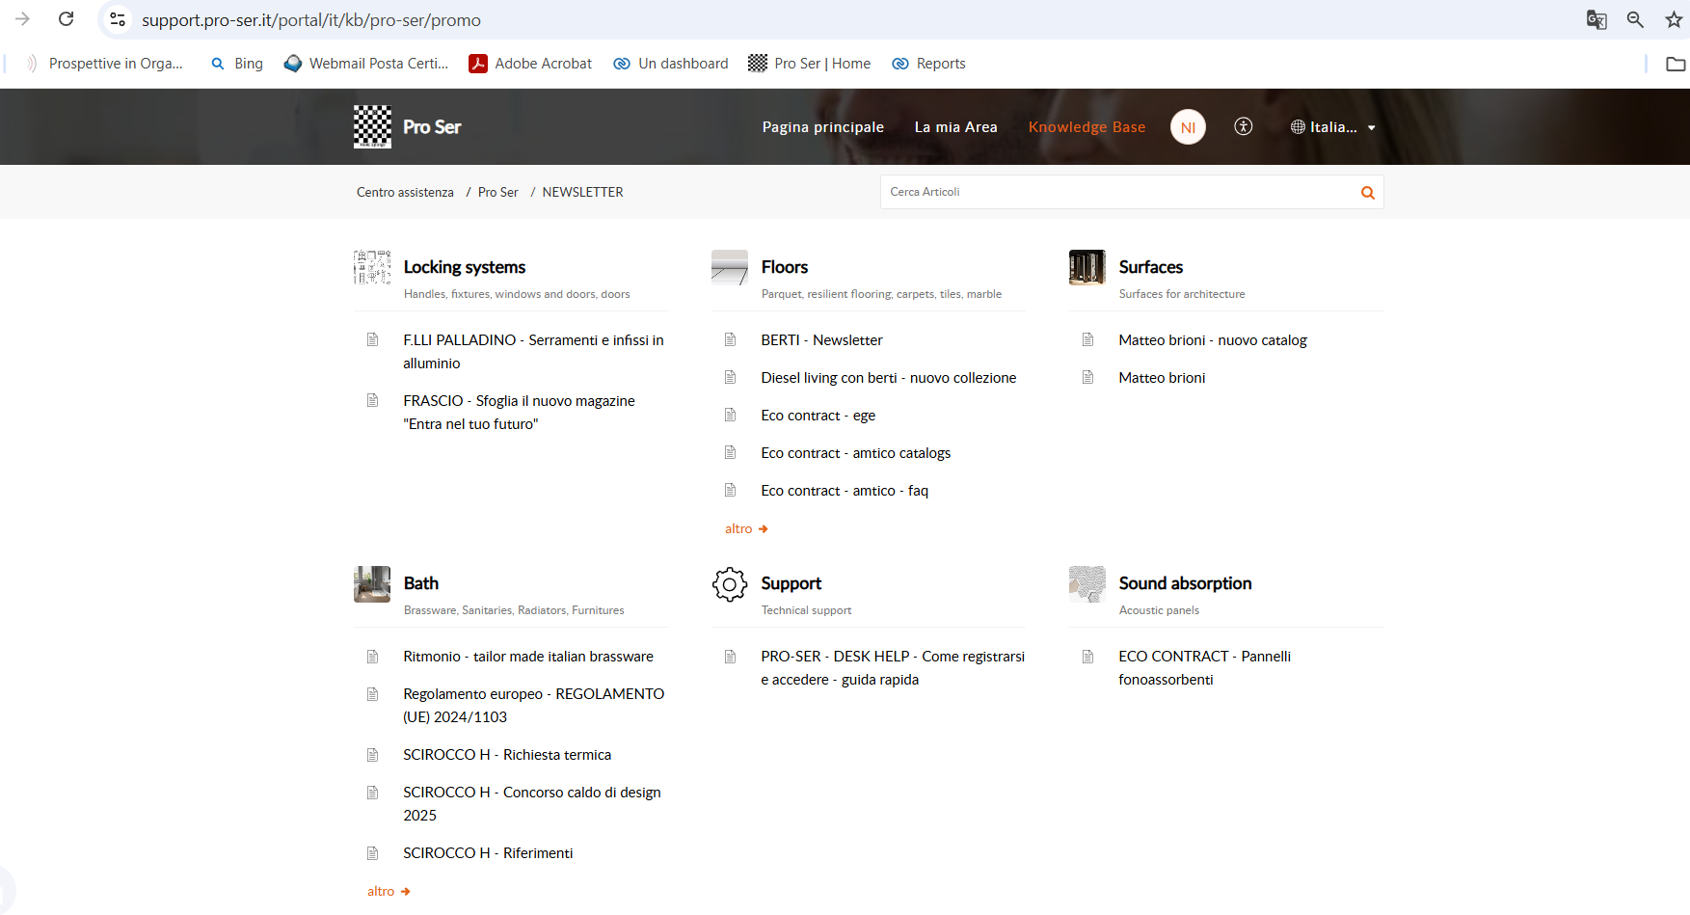Click the NI user avatar
Screen dimensions: 1690x915
pos(1188,127)
